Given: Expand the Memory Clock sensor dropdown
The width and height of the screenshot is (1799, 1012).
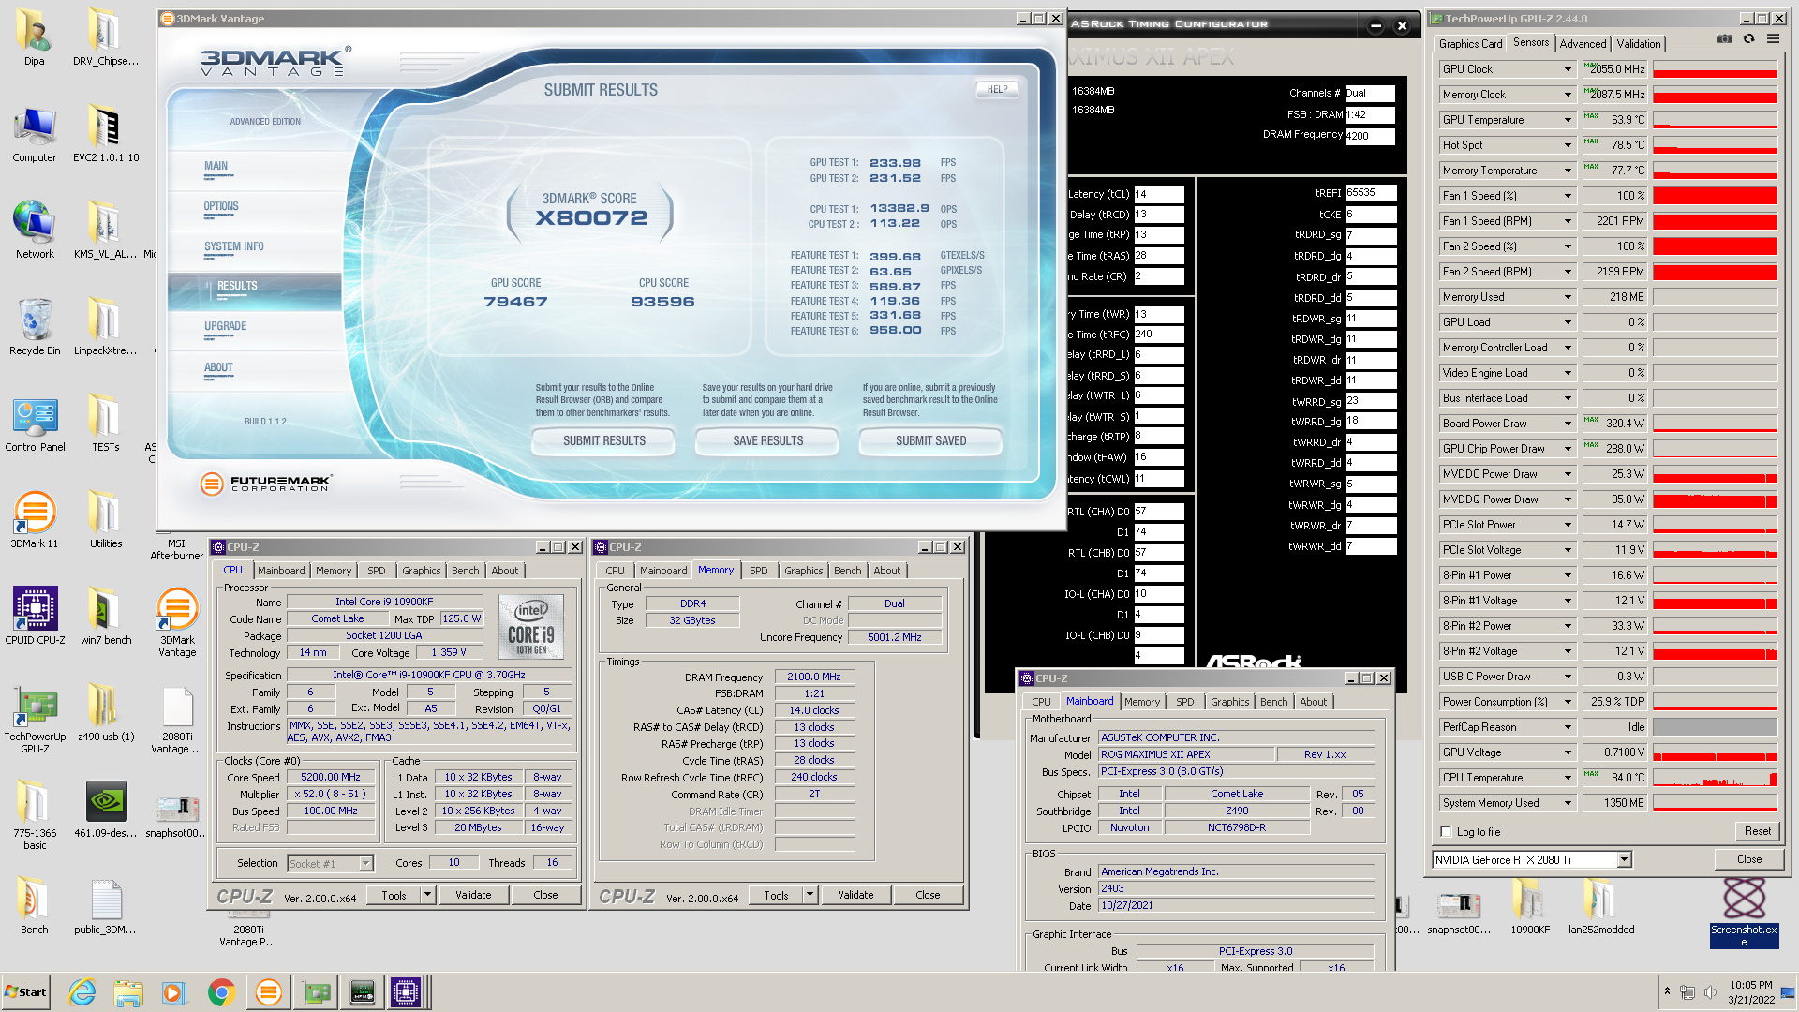Looking at the screenshot, I should (x=1568, y=95).
